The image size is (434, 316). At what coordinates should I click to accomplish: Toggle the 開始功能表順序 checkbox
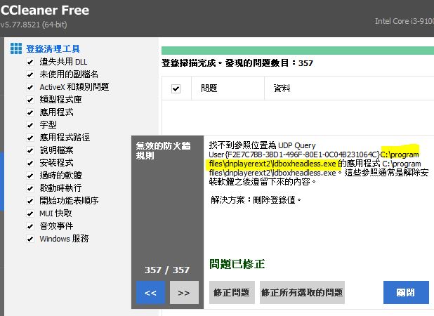pyautogui.click(x=30, y=201)
